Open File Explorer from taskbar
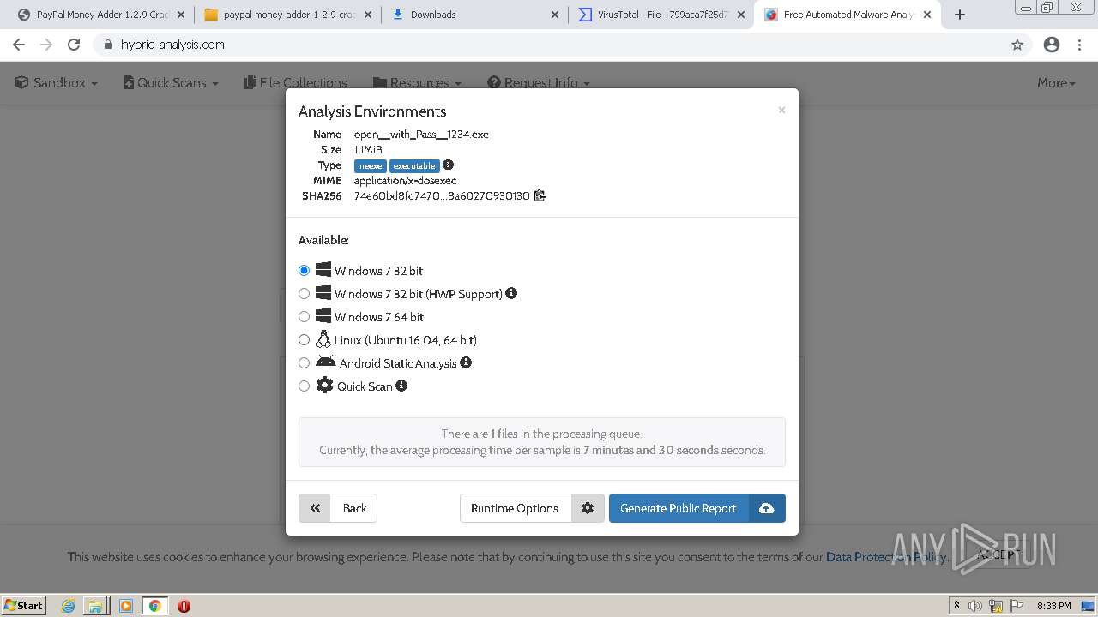1098x617 pixels. (95, 606)
